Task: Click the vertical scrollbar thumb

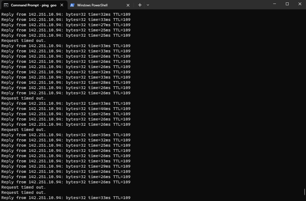Action: 304,192
